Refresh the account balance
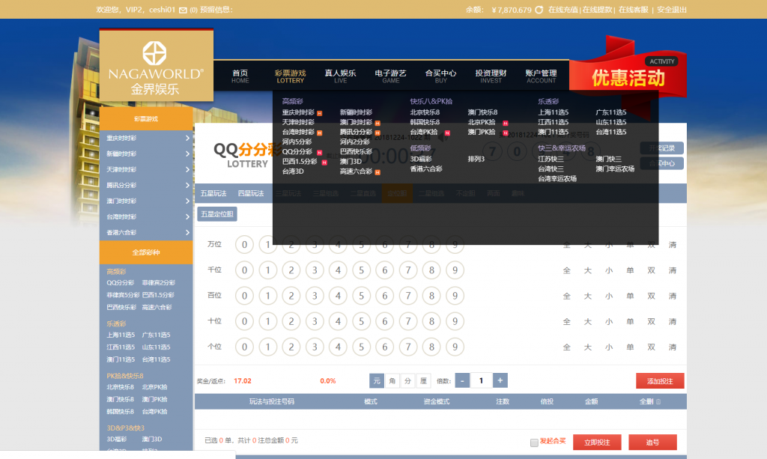Image resolution: width=767 pixels, height=459 pixels. click(x=539, y=10)
